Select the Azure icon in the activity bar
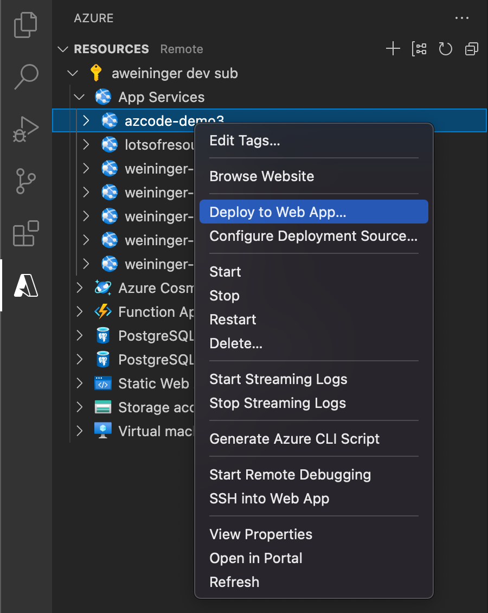 [26, 285]
